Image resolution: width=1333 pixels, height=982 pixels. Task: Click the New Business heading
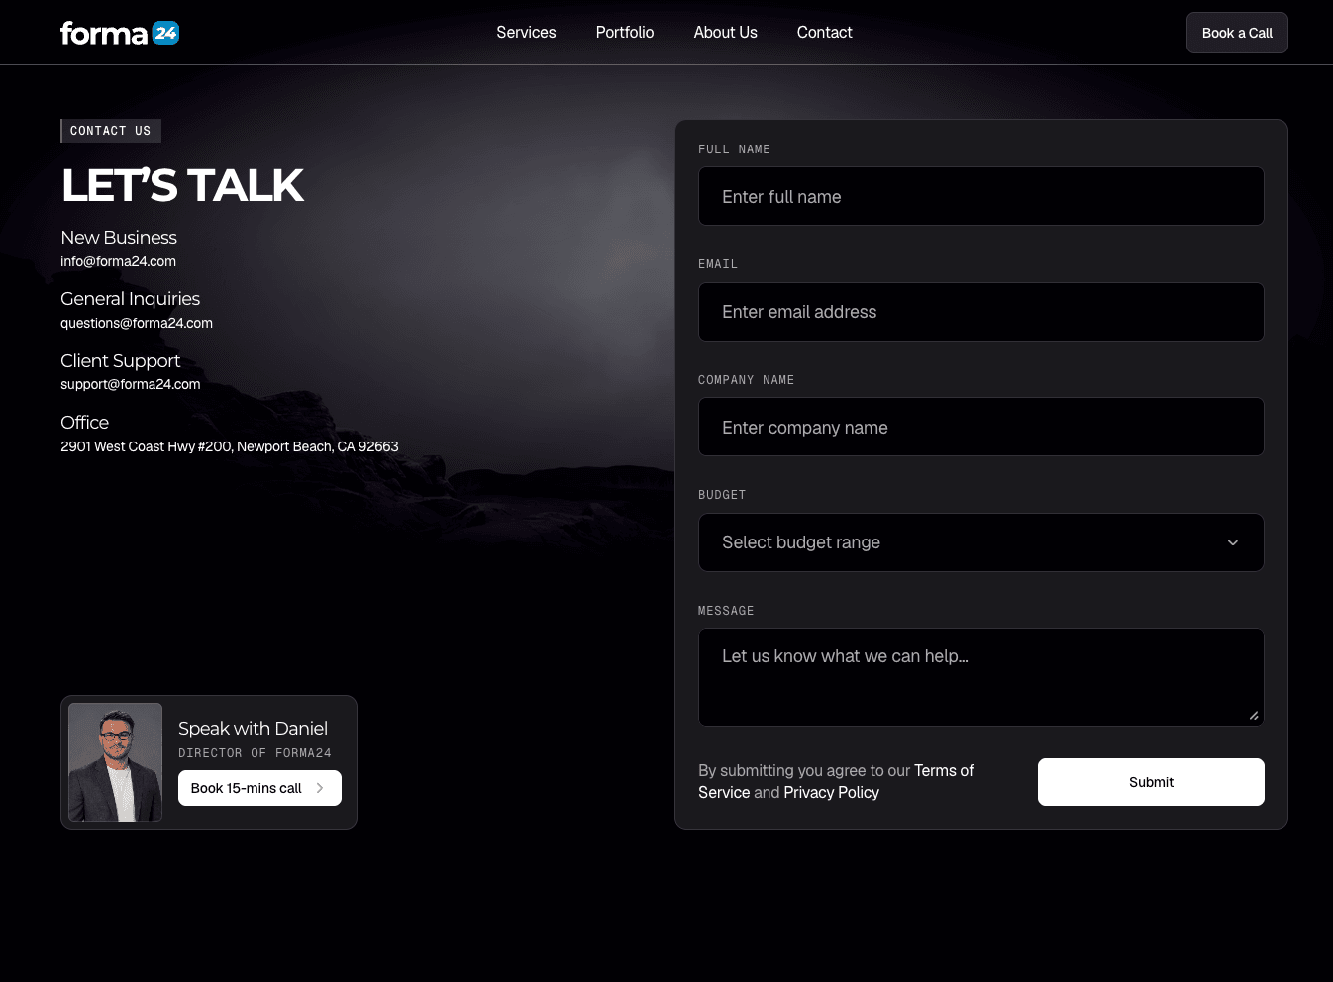point(119,238)
